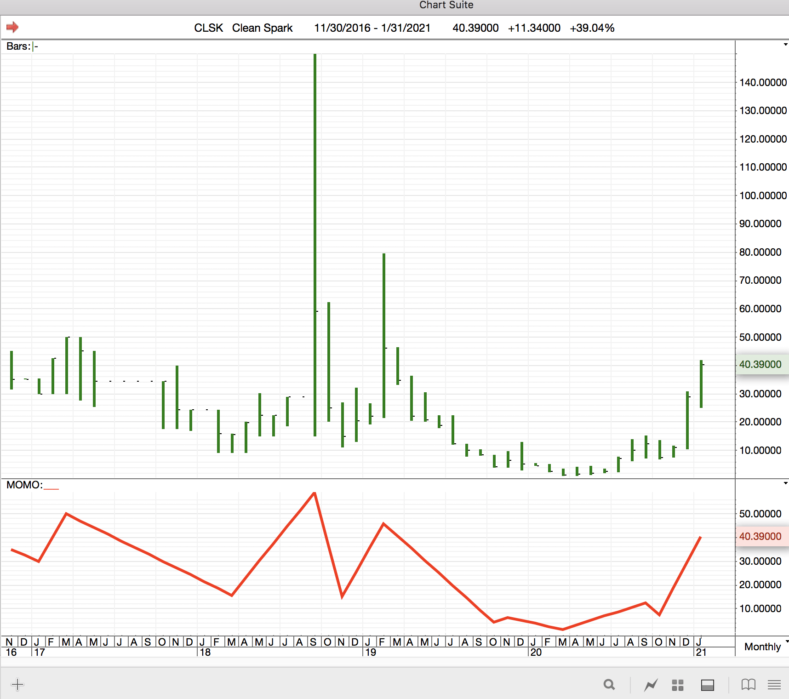This screenshot has height=699, width=789.
Task: Select the line chart style icon
Action: pyautogui.click(x=651, y=685)
